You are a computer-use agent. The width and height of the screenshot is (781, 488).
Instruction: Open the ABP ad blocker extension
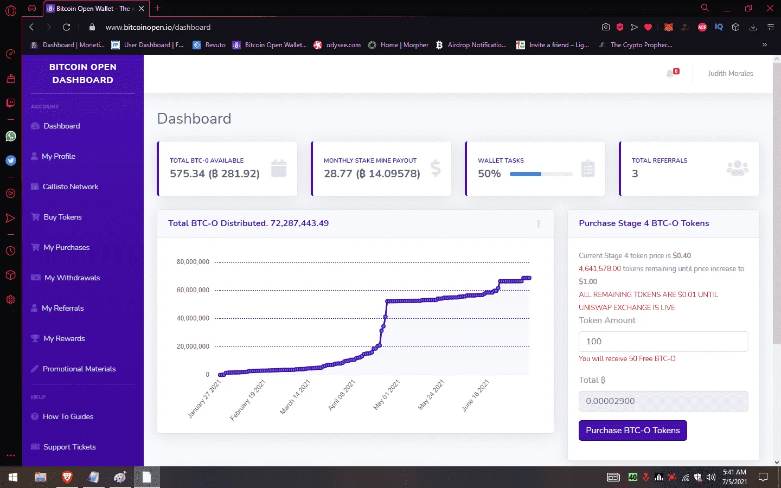coord(702,27)
